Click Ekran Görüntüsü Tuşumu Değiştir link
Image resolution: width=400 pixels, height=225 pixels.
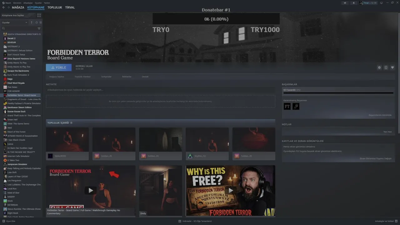(376, 158)
